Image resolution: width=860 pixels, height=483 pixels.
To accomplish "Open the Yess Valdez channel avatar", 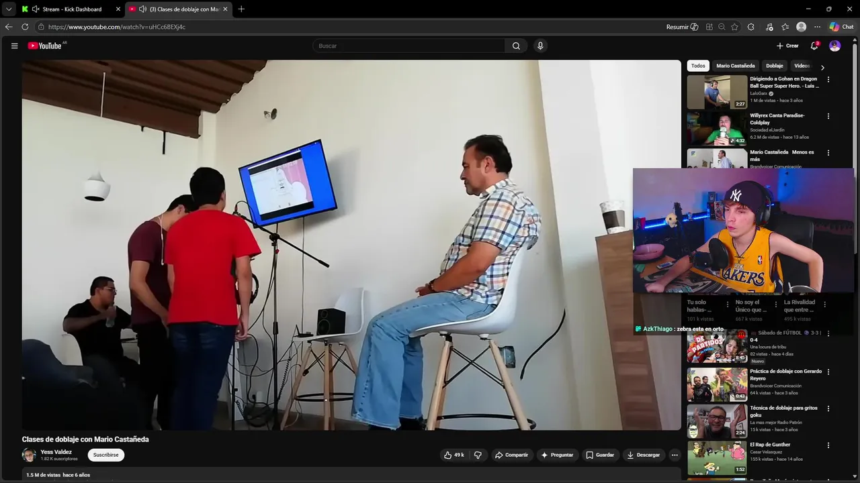I will pos(29,455).
